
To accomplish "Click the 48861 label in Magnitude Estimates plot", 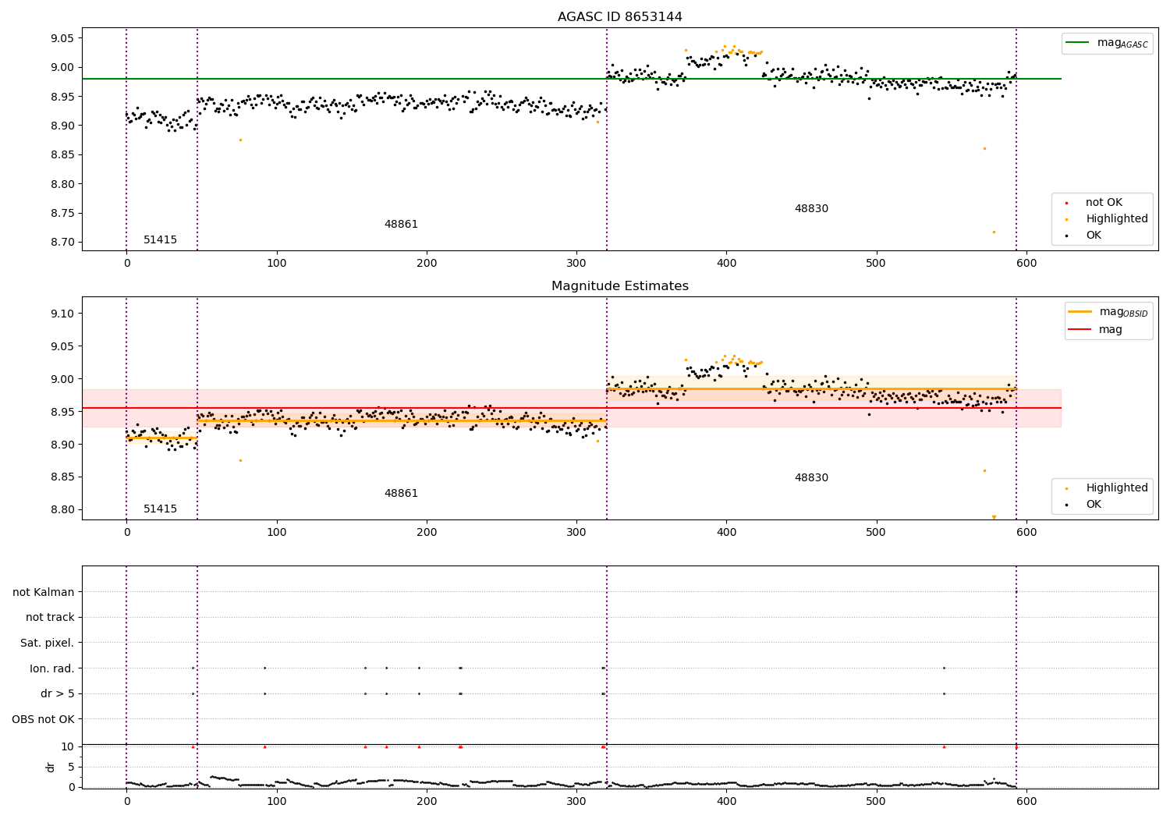I will [401, 494].
